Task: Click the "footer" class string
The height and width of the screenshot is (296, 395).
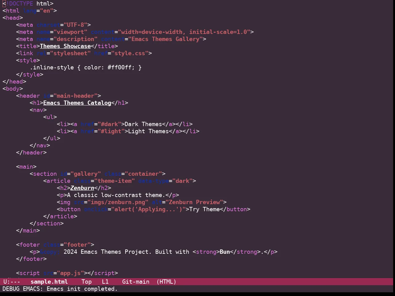Action: (77, 245)
